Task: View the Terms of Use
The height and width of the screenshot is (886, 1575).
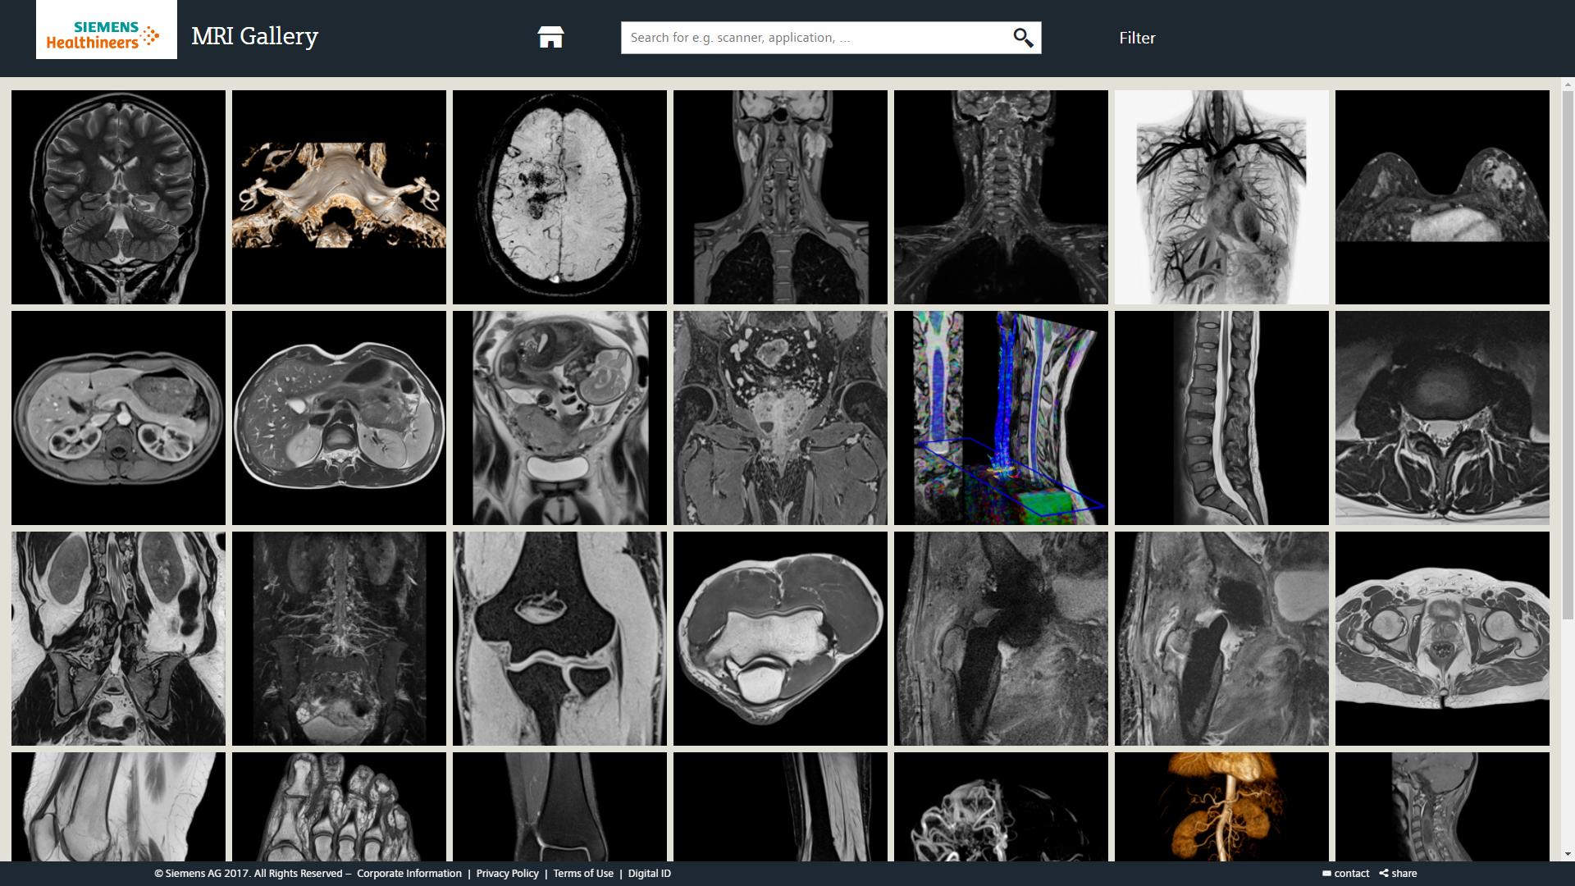Action: click(x=583, y=873)
